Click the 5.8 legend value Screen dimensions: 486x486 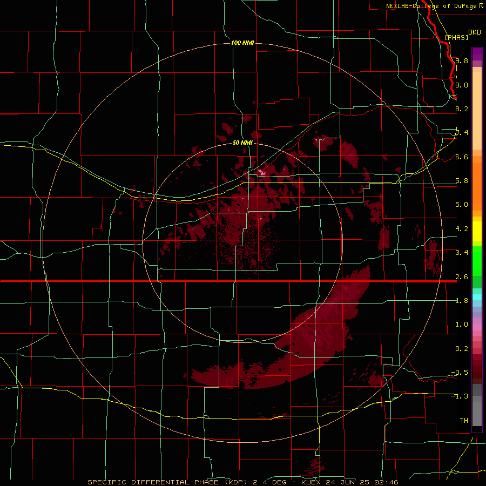pos(462,181)
